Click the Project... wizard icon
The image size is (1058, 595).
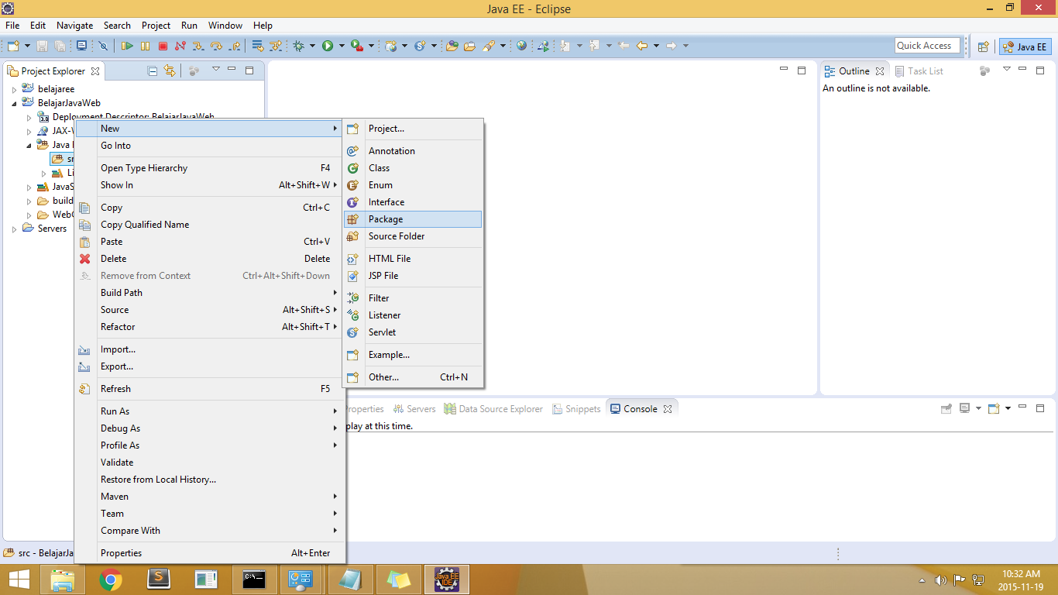pos(352,129)
